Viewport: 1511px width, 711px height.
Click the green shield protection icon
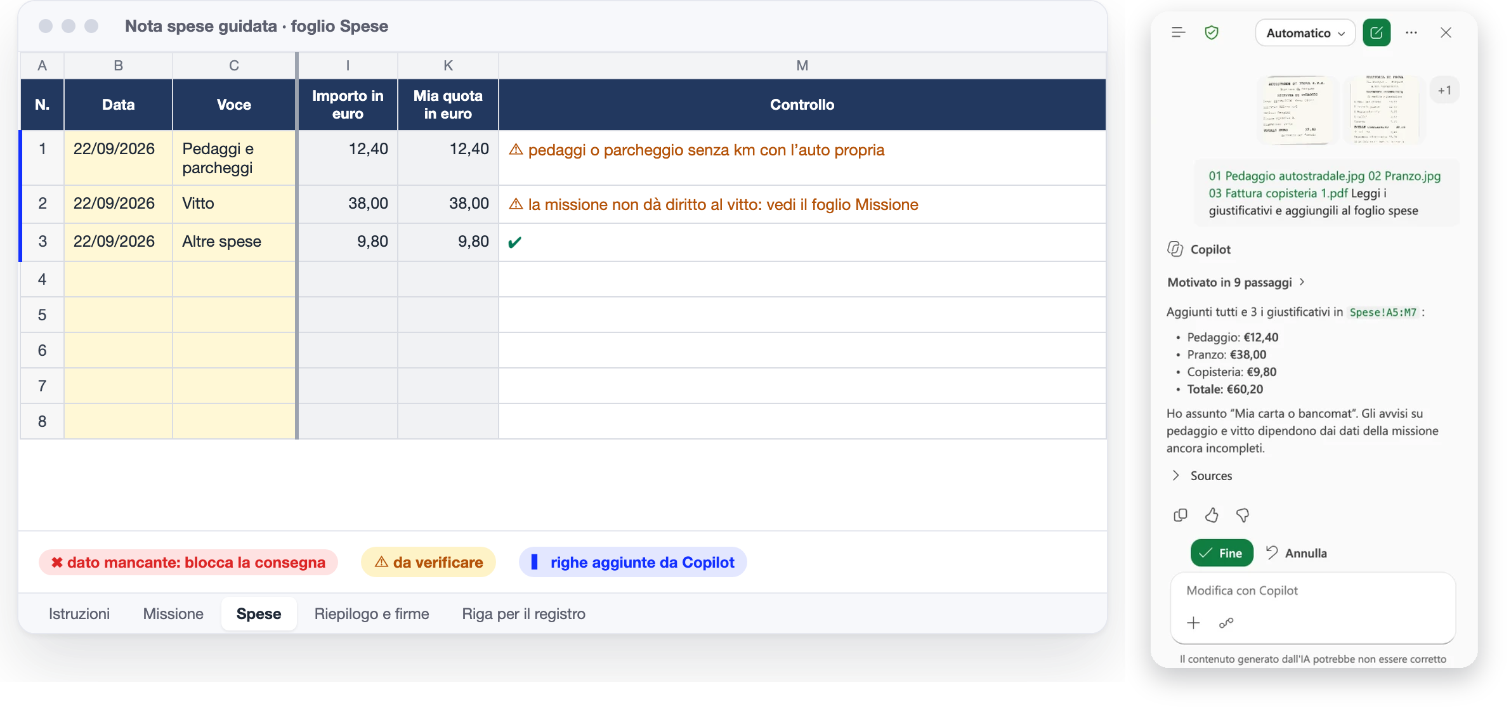[x=1212, y=32]
